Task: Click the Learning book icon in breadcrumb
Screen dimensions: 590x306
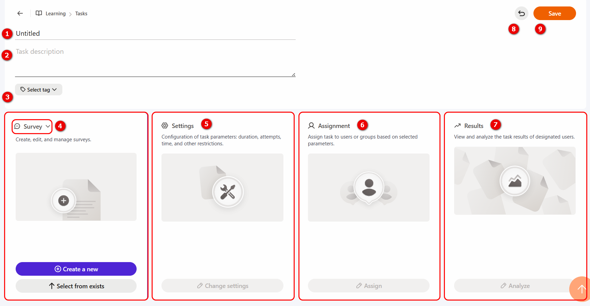Action: (x=39, y=13)
